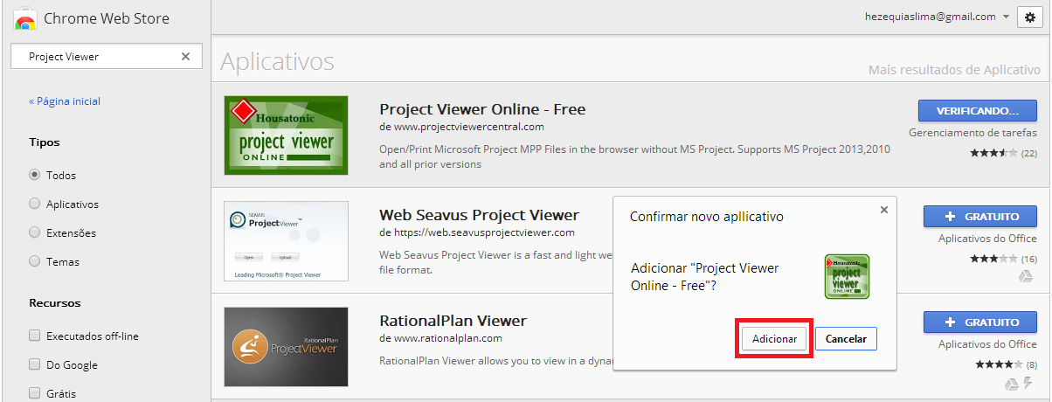The width and height of the screenshot is (1052, 402).
Task: Click Cancelar in the dialog
Action: pos(846,339)
